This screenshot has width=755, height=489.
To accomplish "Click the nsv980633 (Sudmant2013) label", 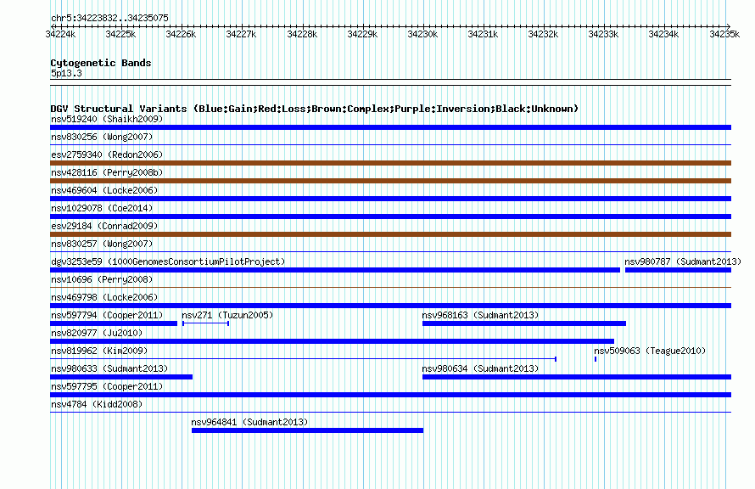I will point(109,368).
